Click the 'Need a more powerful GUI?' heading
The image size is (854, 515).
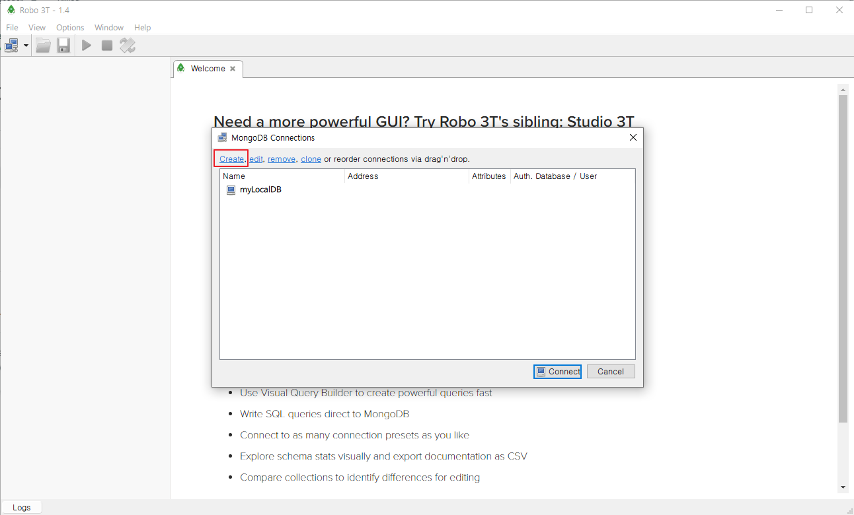(424, 121)
